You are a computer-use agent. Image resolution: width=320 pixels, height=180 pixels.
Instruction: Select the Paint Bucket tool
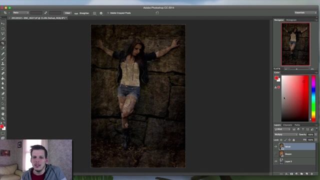3,78
